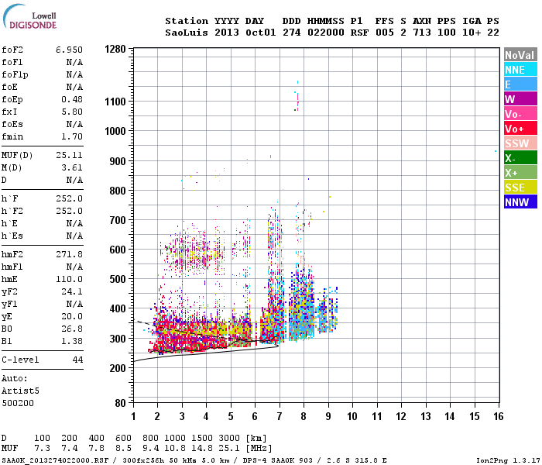Click the h`Es parameter label
This screenshot has height=465, width=542.
[12, 236]
